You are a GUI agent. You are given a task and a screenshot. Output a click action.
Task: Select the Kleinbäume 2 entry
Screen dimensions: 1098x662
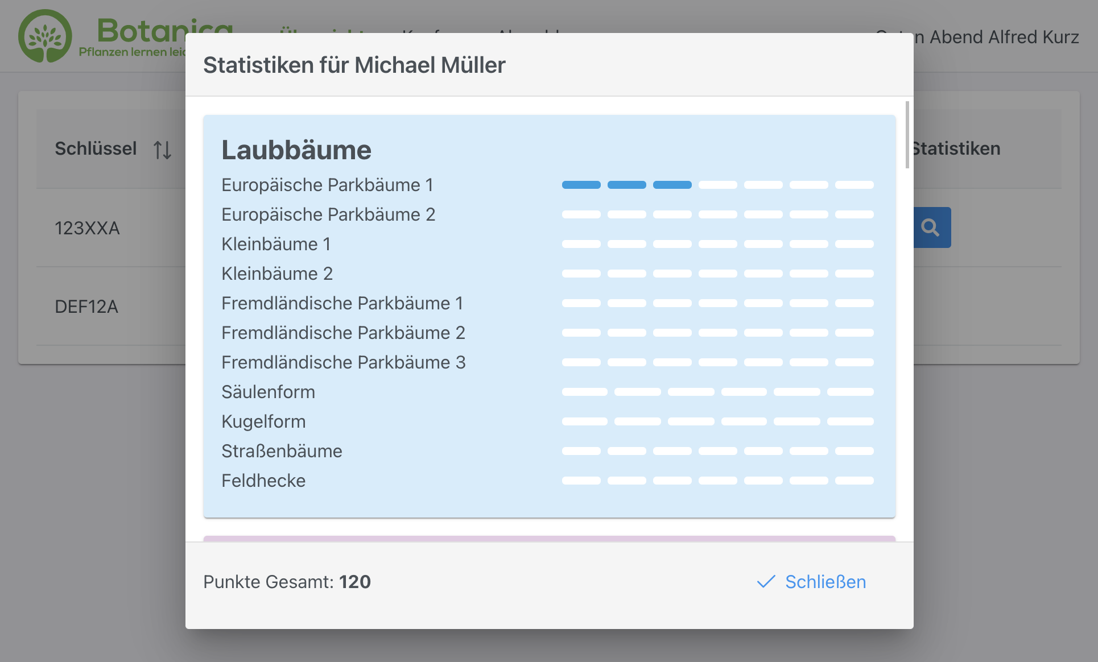277,274
